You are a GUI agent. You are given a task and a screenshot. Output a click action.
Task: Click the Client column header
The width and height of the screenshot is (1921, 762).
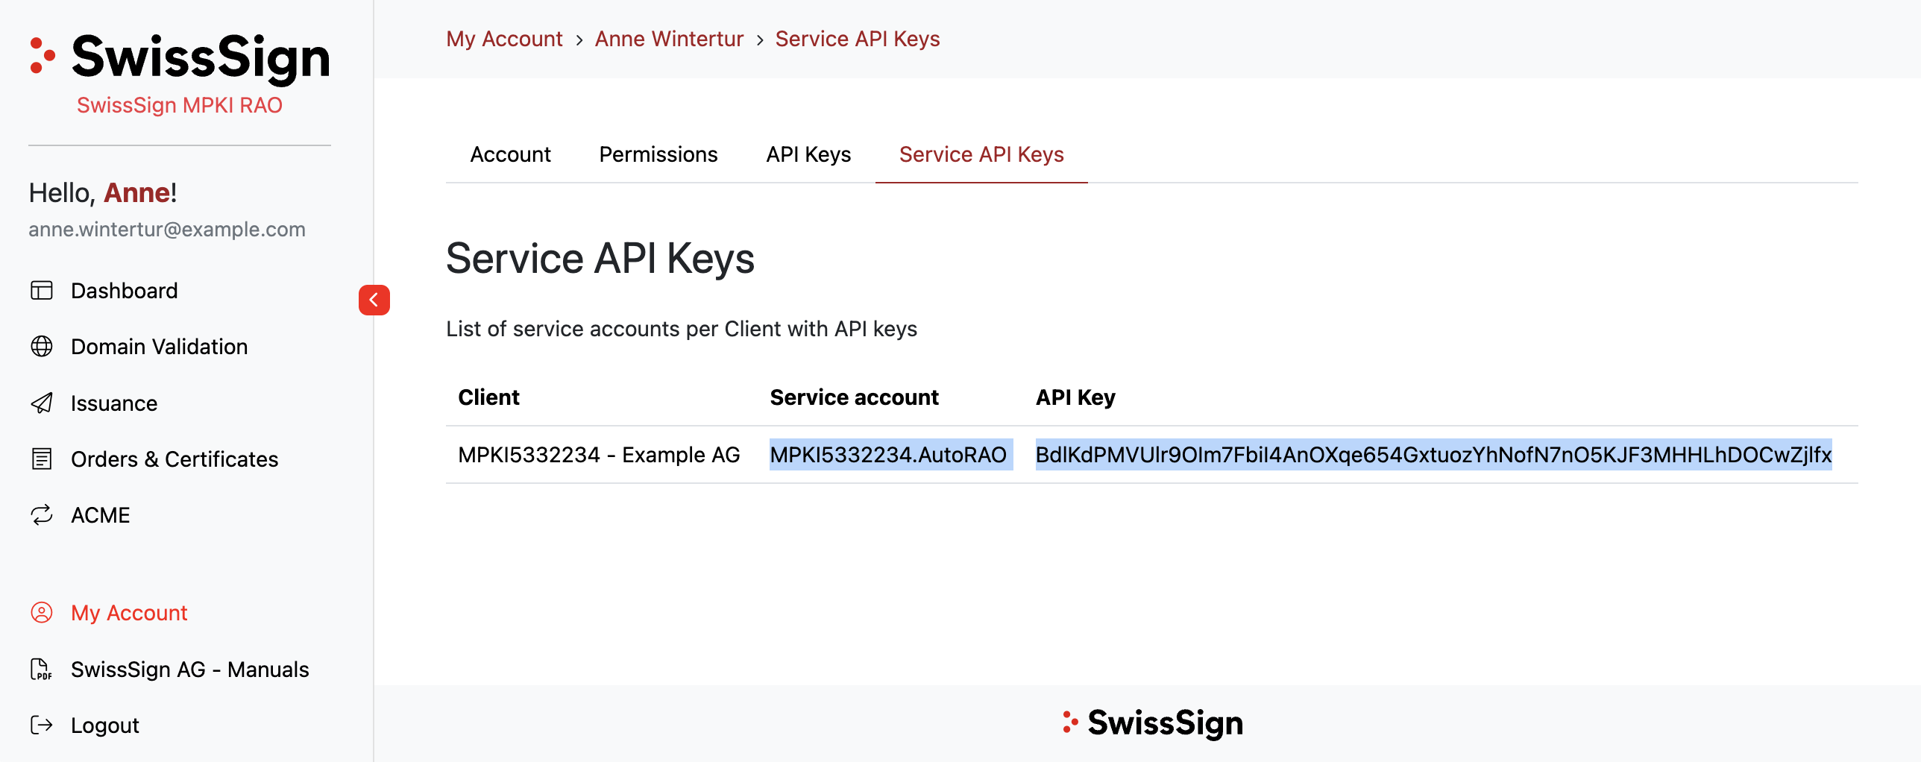[x=488, y=397]
